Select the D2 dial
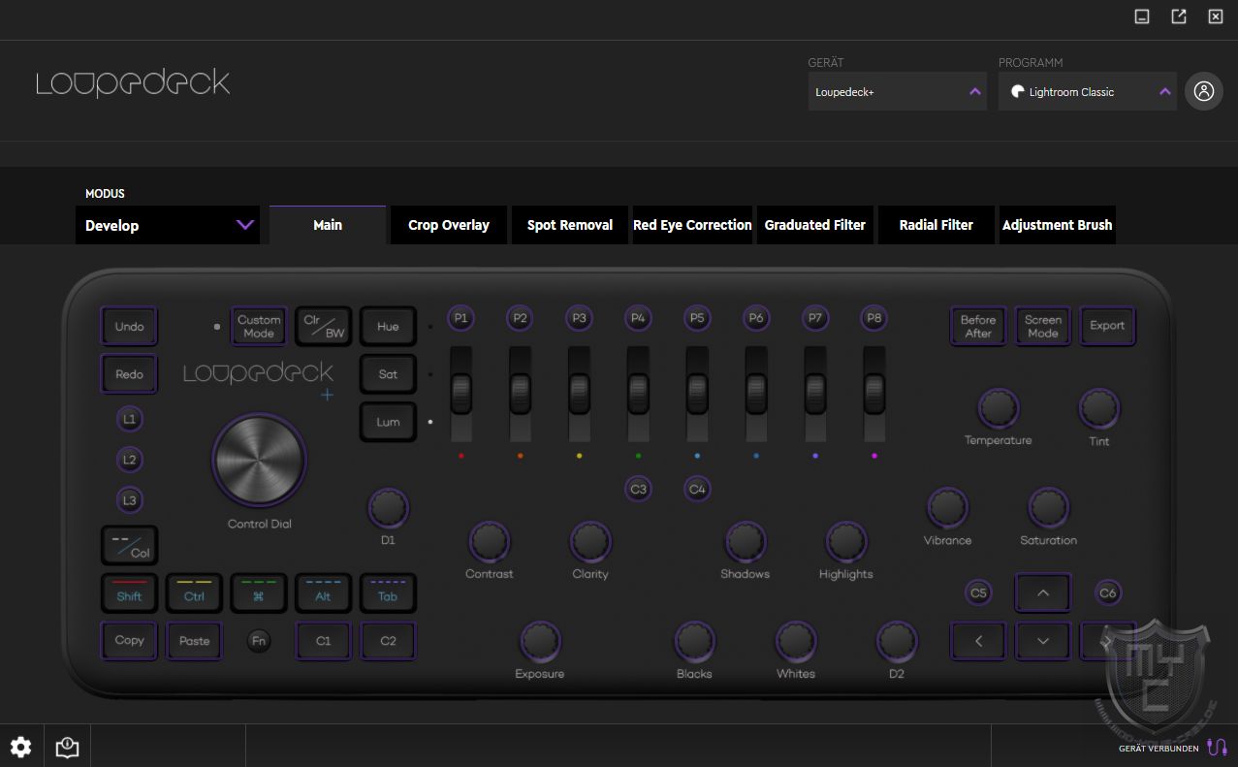The width and height of the screenshot is (1238, 767). point(897,641)
